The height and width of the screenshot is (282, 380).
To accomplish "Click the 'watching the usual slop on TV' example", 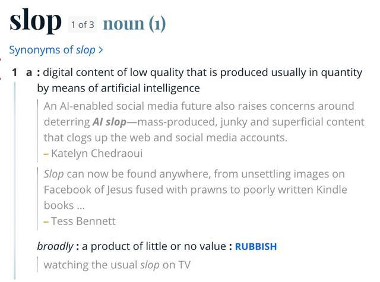I will [x=117, y=265].
